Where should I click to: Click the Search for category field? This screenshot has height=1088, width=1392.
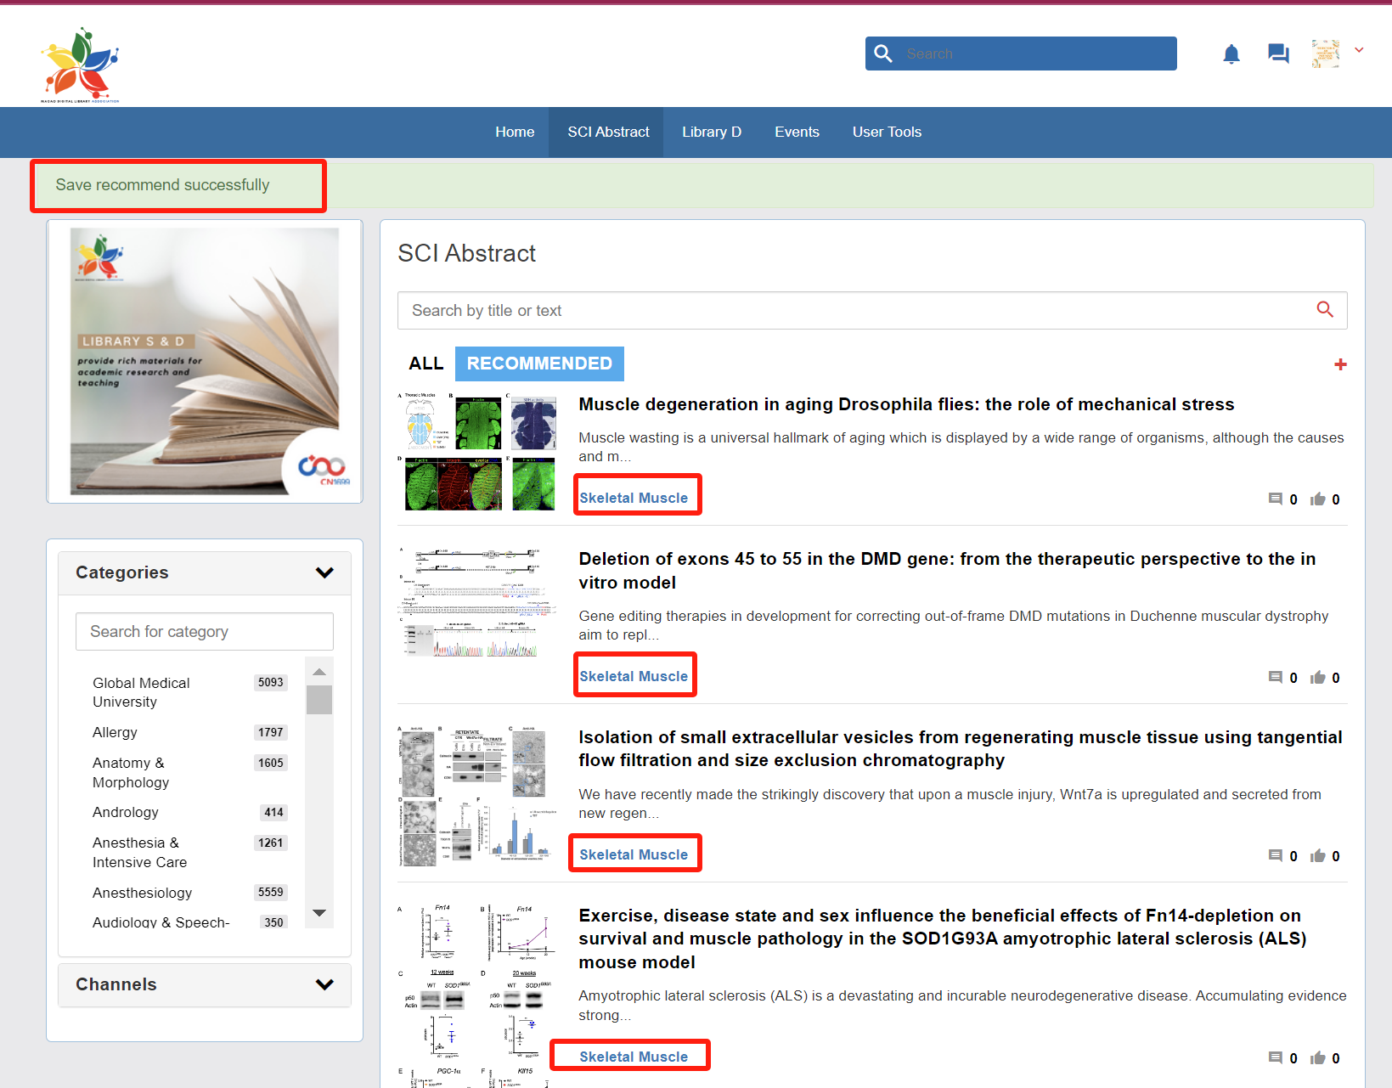204,632
